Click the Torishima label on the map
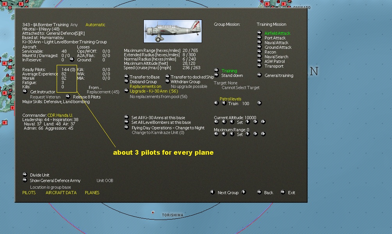Image resolution: width=392 pixels, height=234 pixels. (172, 215)
